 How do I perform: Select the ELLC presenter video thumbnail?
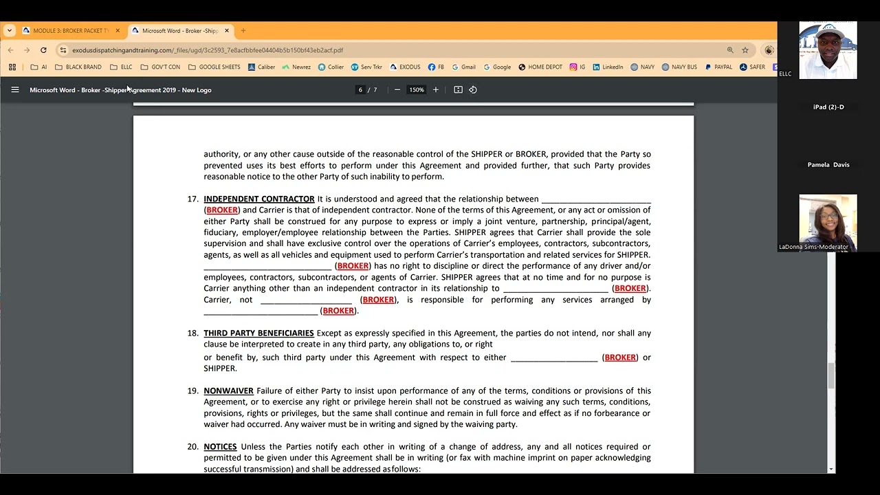pos(828,50)
